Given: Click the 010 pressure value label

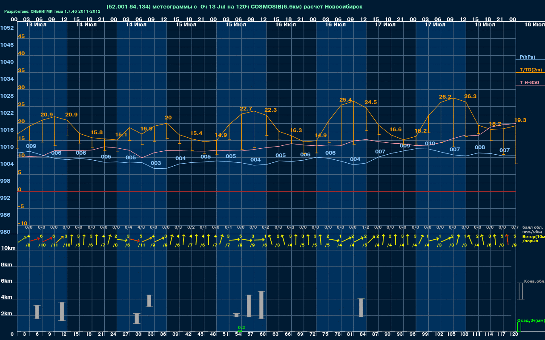Looking at the screenshot, I should click(x=430, y=144).
